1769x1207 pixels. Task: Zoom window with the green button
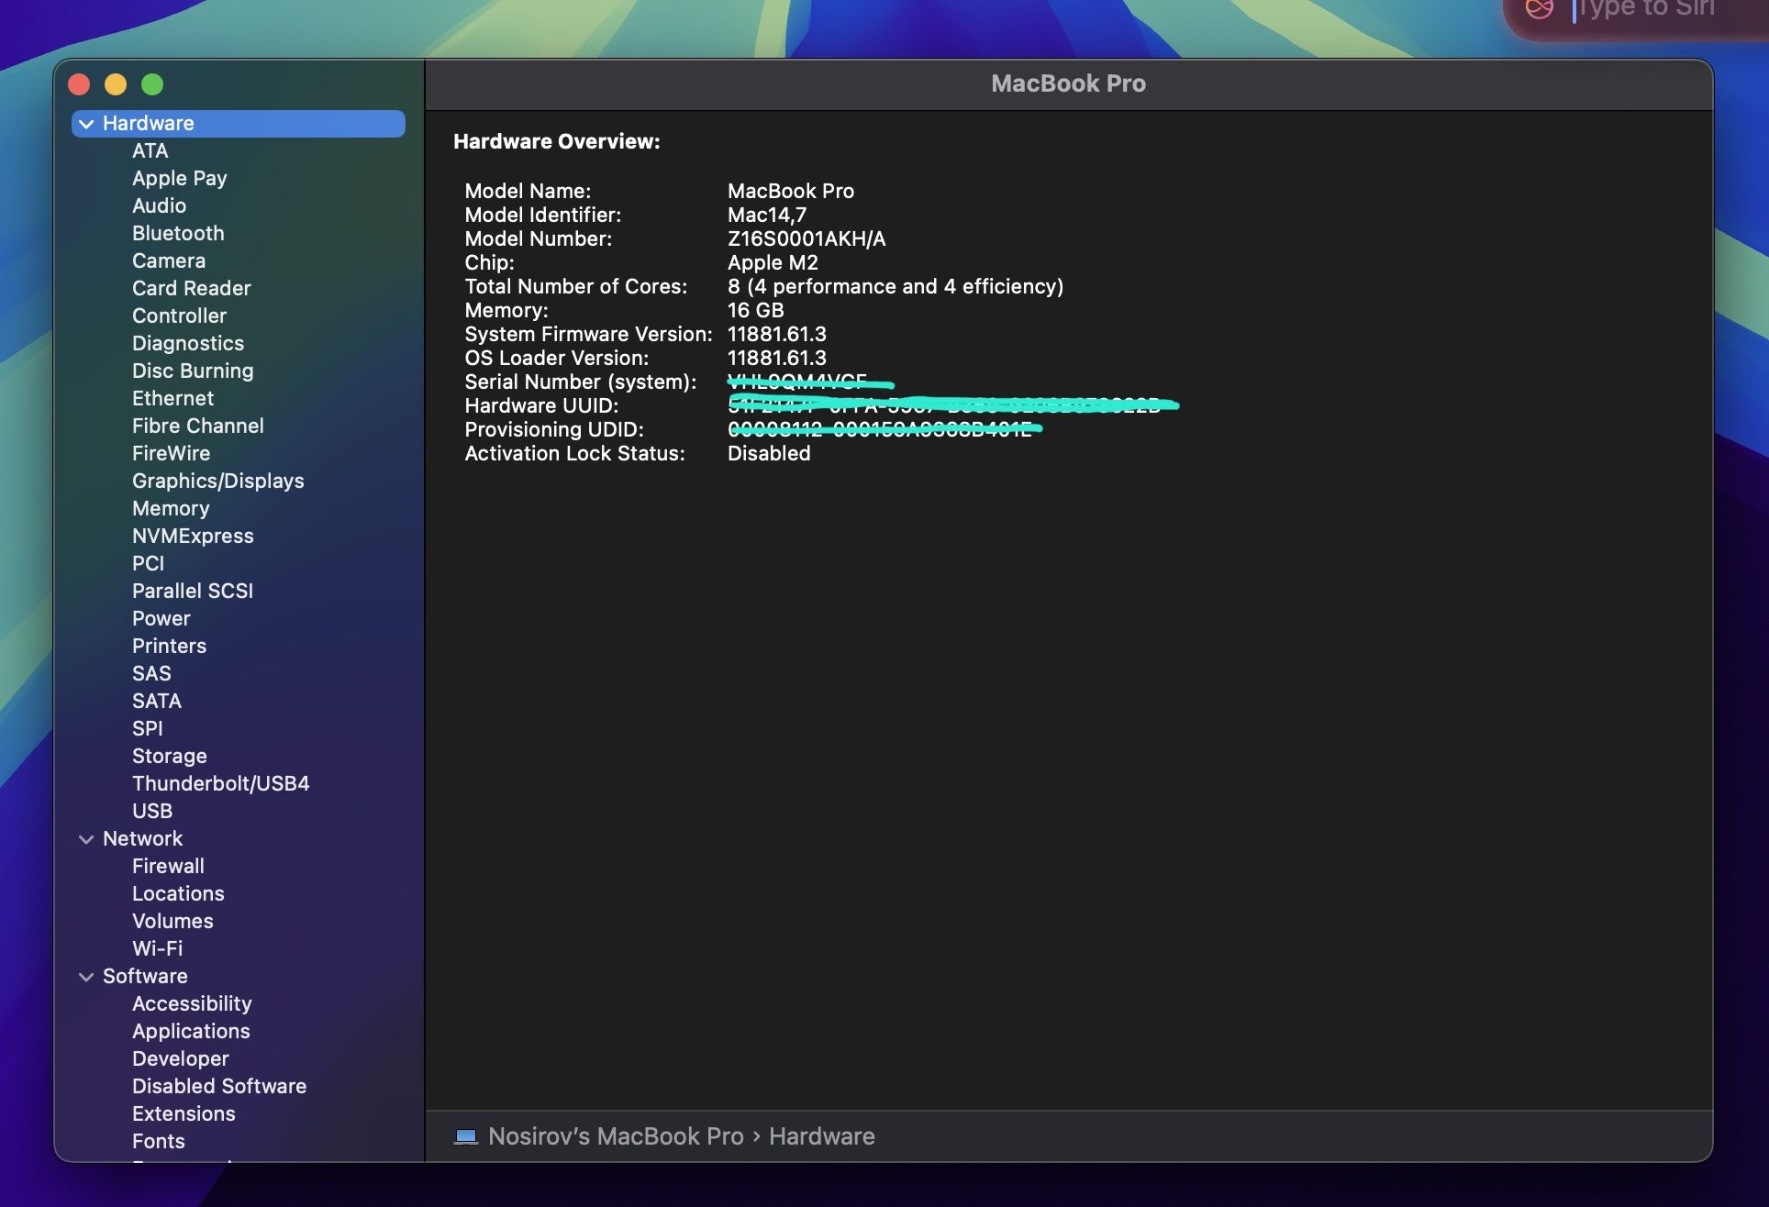[x=152, y=85]
